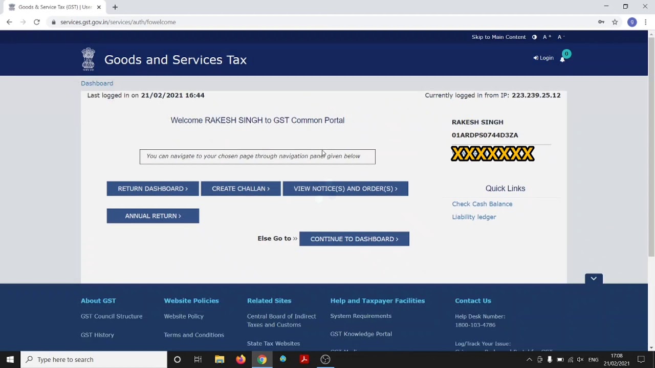Open the Liability ledger quick link

[474, 217]
